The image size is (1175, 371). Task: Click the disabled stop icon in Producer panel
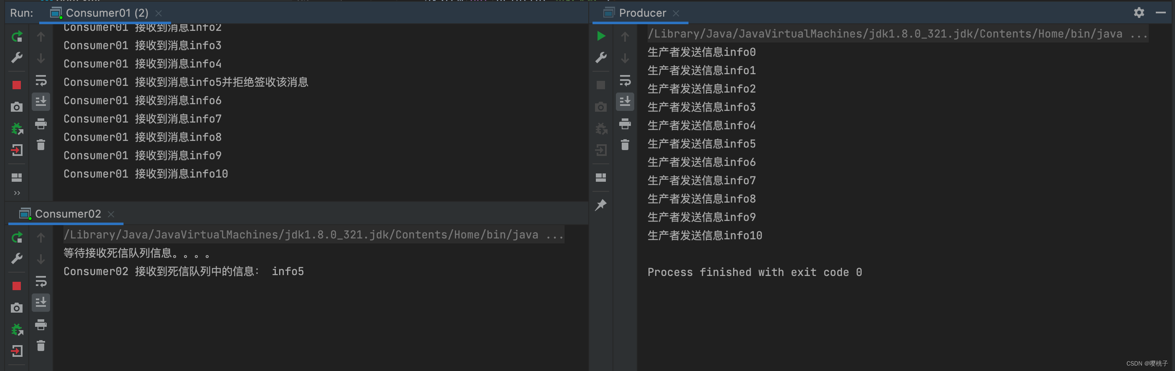(x=601, y=85)
